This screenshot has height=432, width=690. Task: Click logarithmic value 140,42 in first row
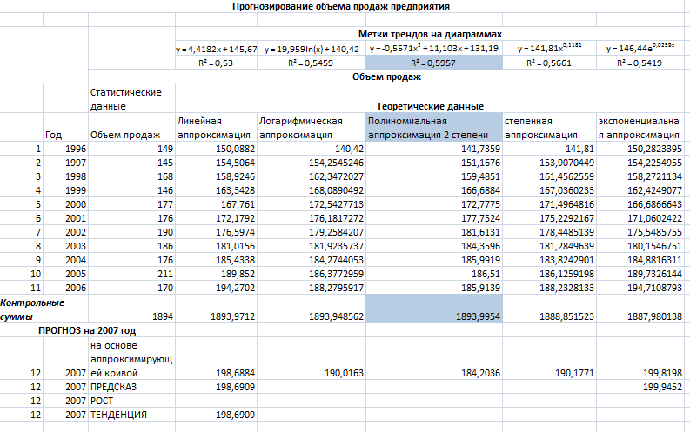[349, 149]
